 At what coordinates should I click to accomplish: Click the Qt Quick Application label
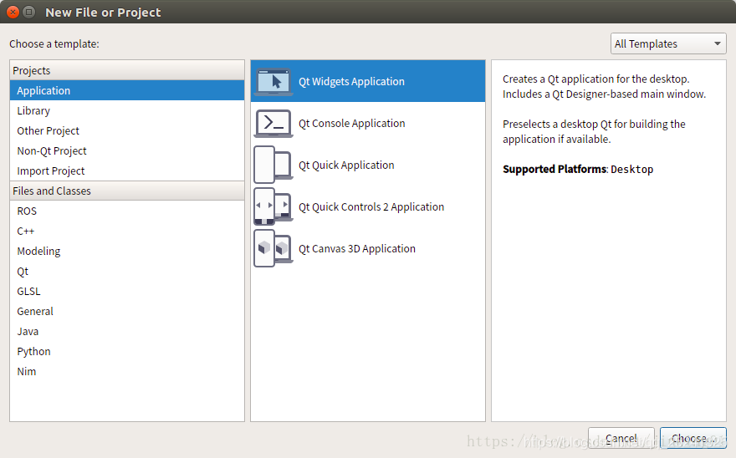346,165
